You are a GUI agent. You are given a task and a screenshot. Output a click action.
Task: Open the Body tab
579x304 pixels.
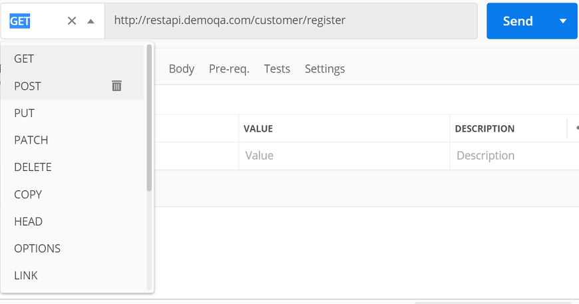pyautogui.click(x=182, y=69)
